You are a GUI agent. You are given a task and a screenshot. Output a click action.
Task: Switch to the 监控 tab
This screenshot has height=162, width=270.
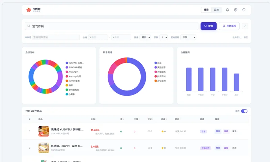tap(216, 10)
